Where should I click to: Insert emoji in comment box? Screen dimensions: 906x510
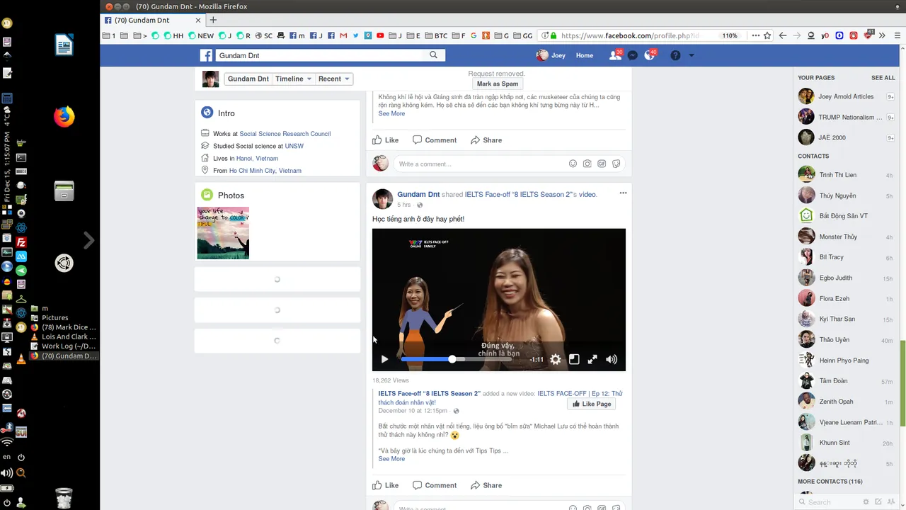click(x=573, y=164)
